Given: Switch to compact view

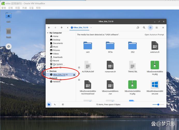Looking at the screenshot, I should click(x=163, y=28).
